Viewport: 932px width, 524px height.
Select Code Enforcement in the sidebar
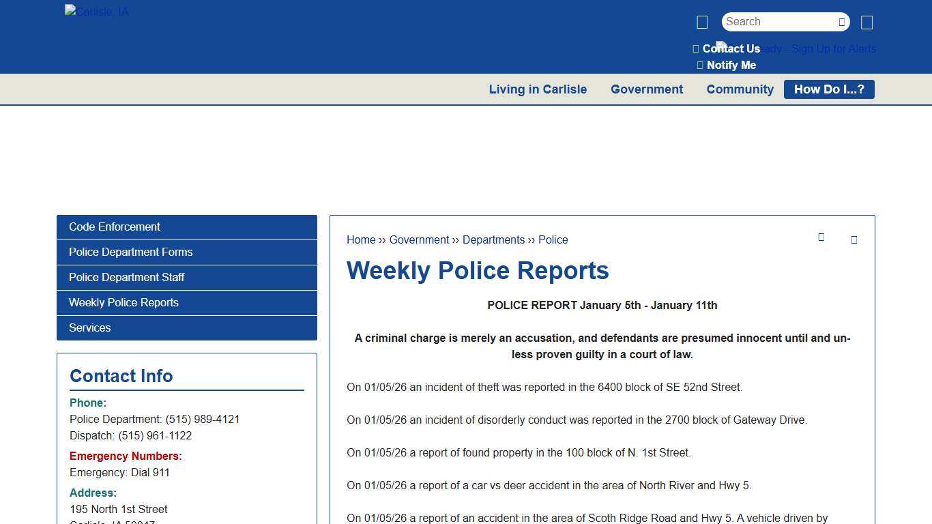coord(114,227)
